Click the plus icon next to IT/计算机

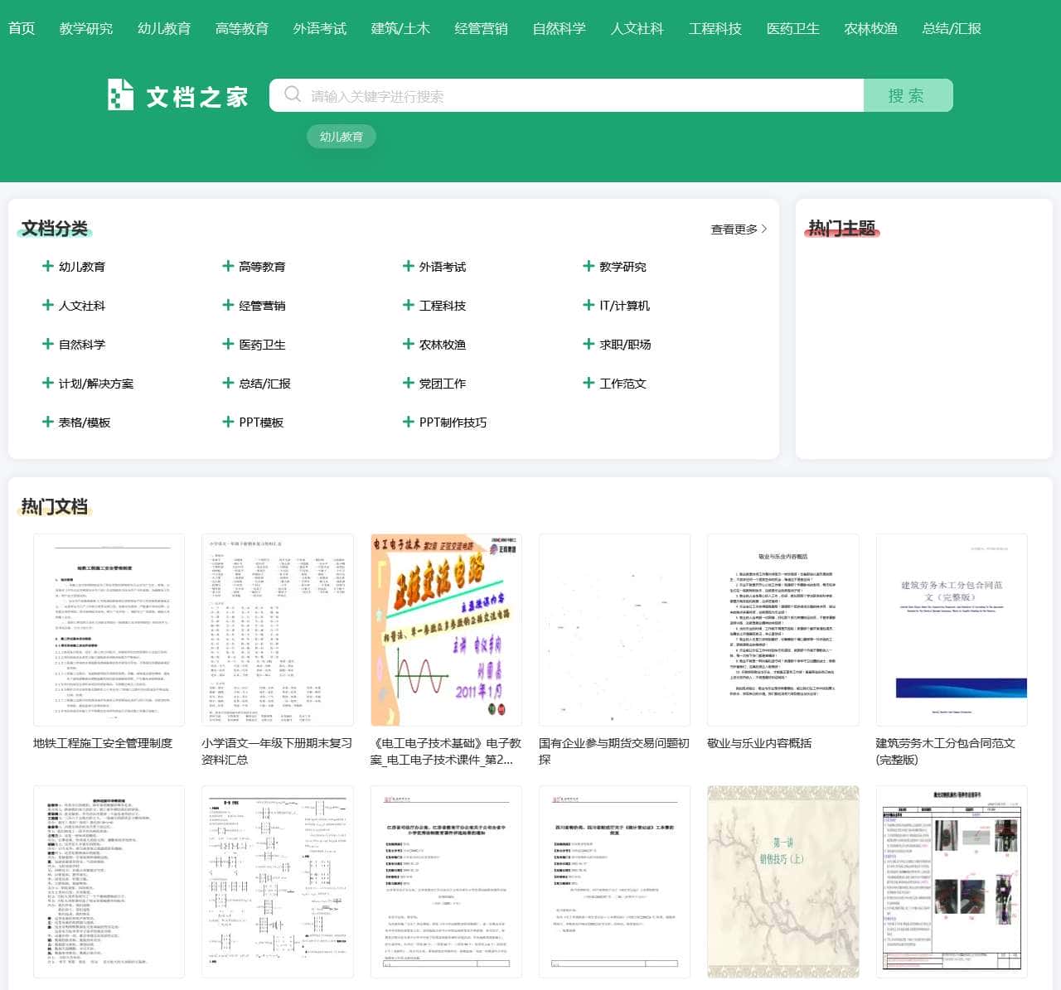coord(589,305)
